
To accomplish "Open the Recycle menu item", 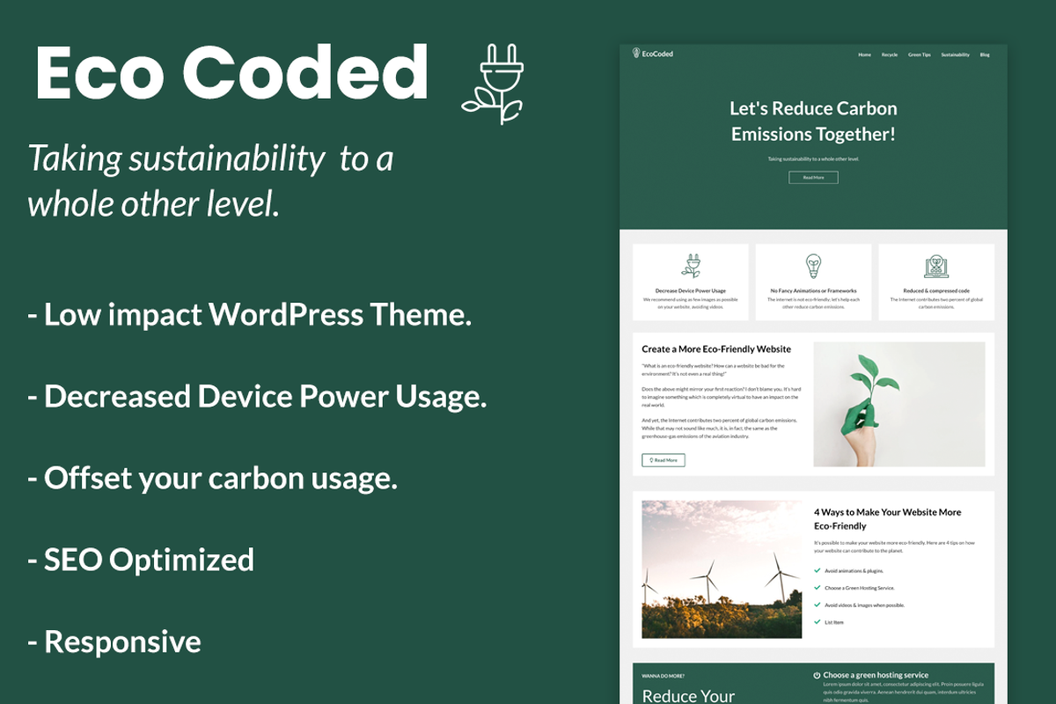I will click(x=890, y=55).
